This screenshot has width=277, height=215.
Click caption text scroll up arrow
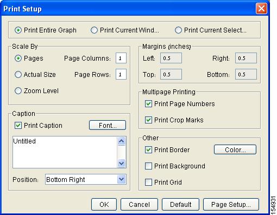[121, 141]
